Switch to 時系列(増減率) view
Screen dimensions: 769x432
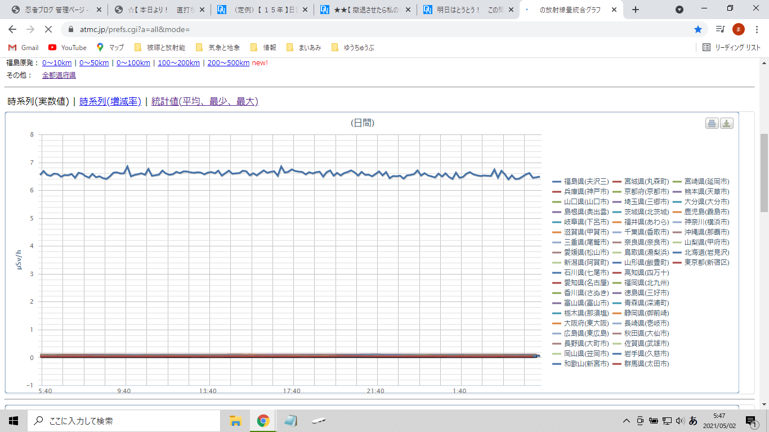(x=110, y=101)
